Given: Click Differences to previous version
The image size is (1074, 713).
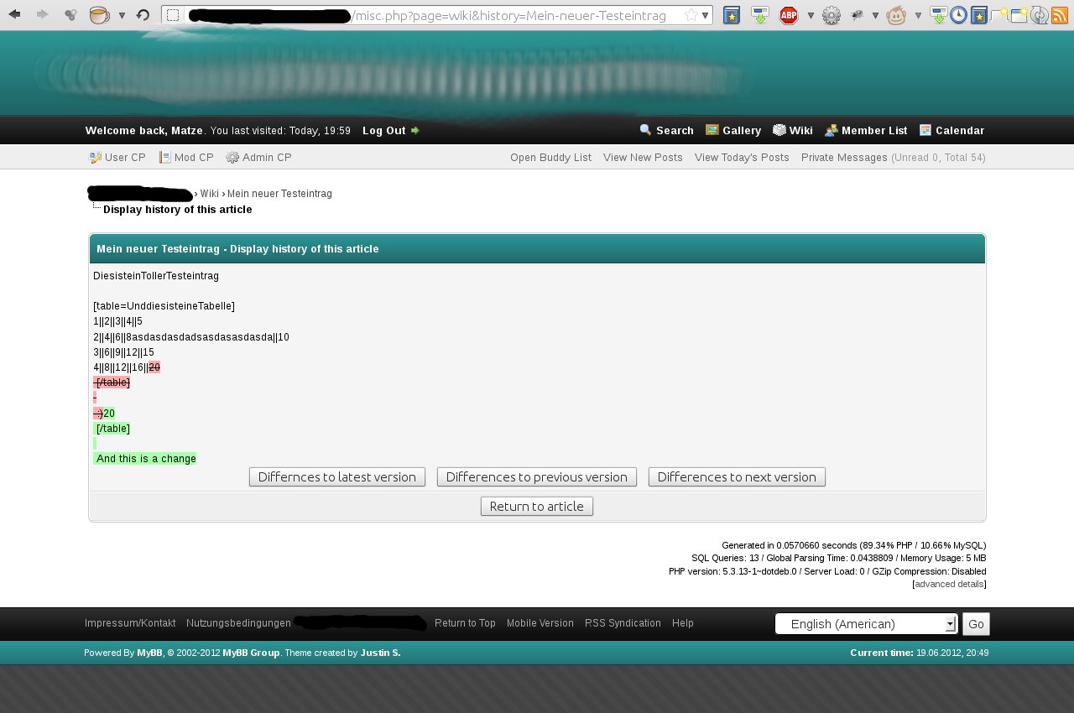Looking at the screenshot, I should (537, 477).
